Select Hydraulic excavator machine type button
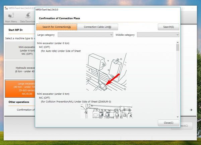 pos(20,70)
